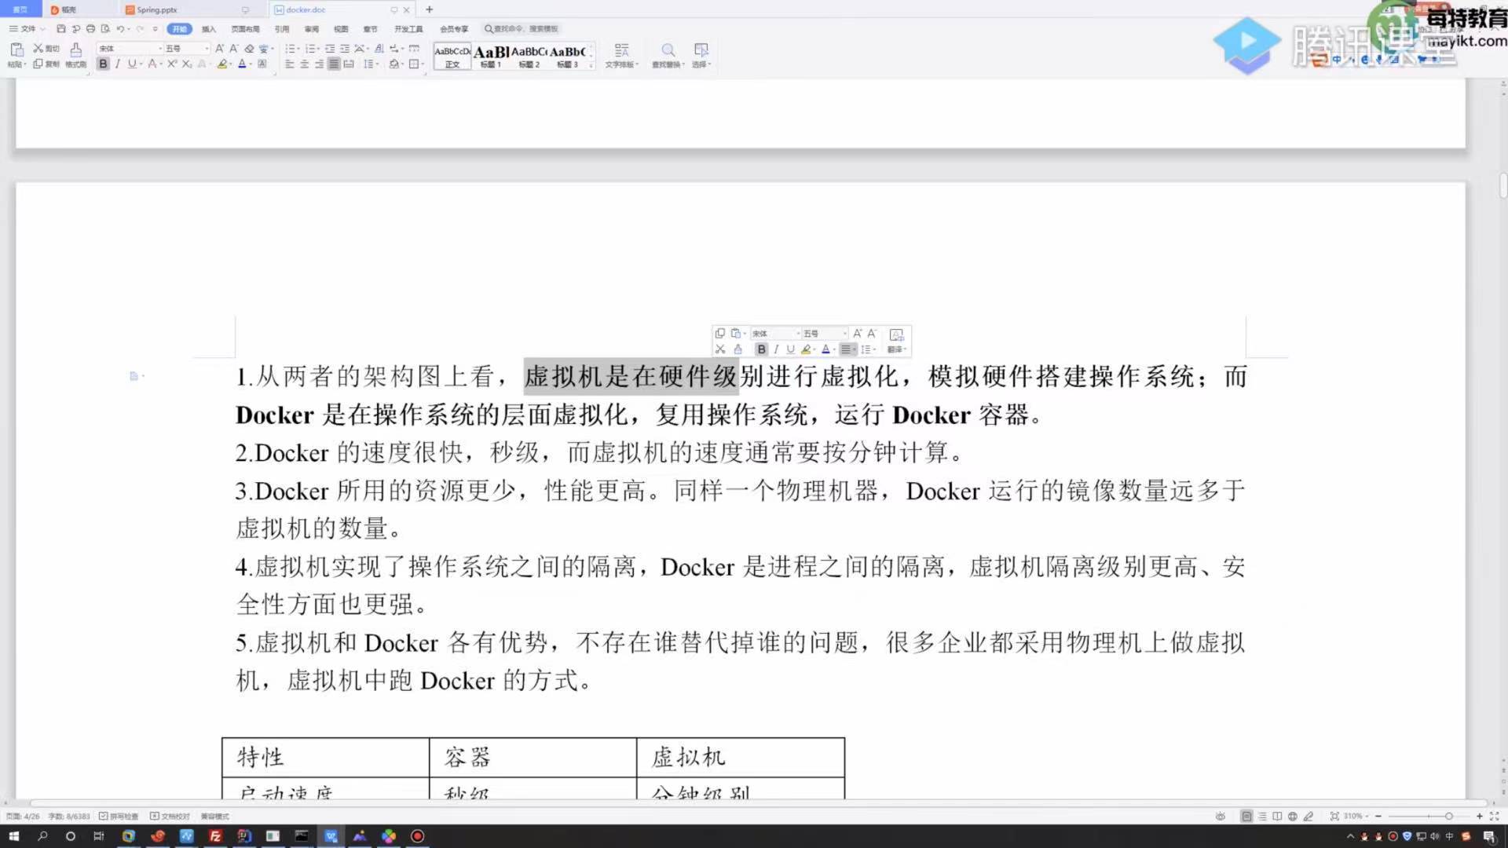Image resolution: width=1508 pixels, height=848 pixels.
Task: Click the italic icon in ribbon
Action: pyautogui.click(x=118, y=64)
